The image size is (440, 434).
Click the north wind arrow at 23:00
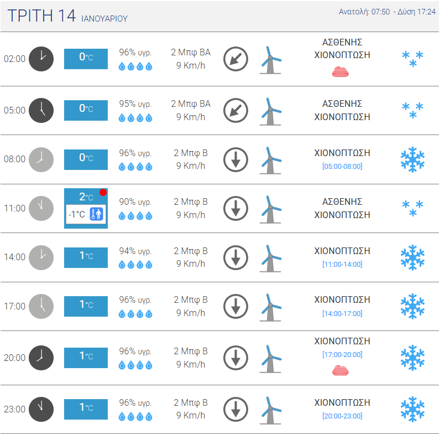235,409
